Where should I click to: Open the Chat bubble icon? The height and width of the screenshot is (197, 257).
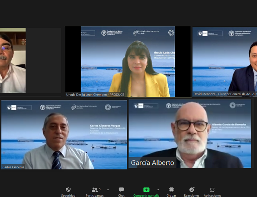click(x=121, y=190)
